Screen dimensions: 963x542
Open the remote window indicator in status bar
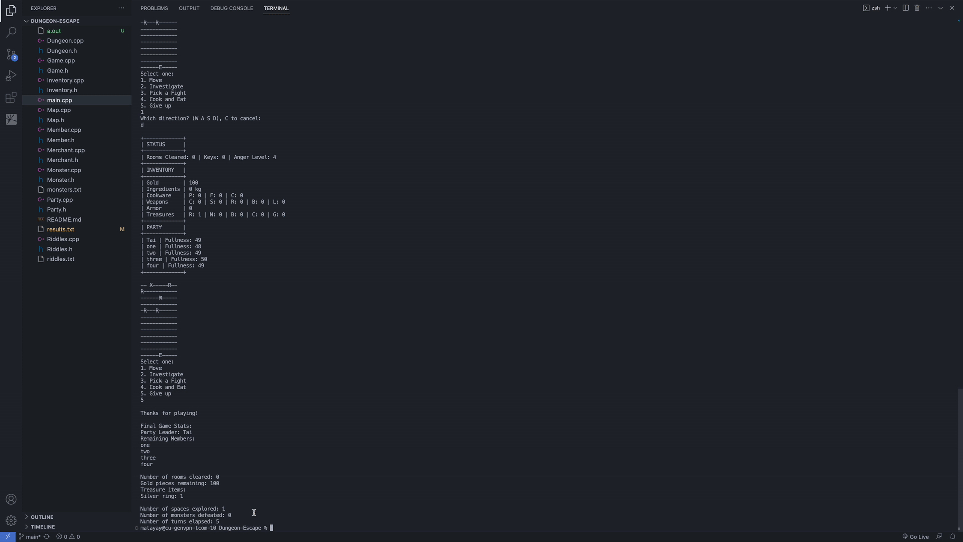click(x=7, y=536)
